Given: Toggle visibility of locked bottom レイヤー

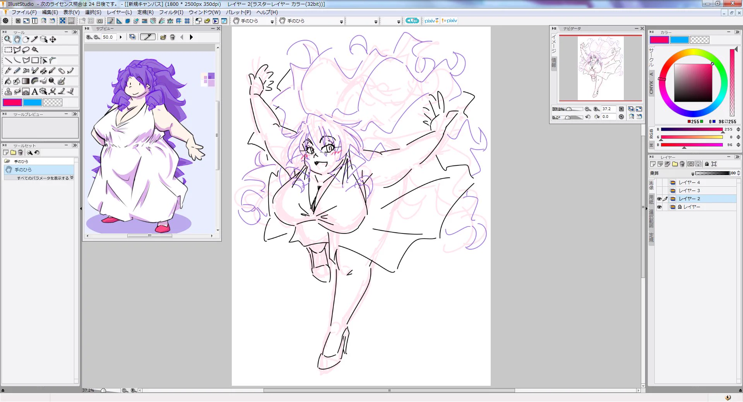Looking at the screenshot, I should click(x=659, y=207).
